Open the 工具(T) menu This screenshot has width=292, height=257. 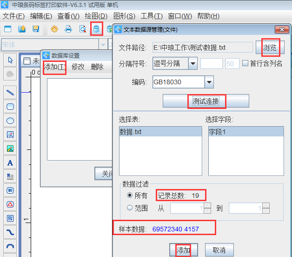[x=152, y=16]
